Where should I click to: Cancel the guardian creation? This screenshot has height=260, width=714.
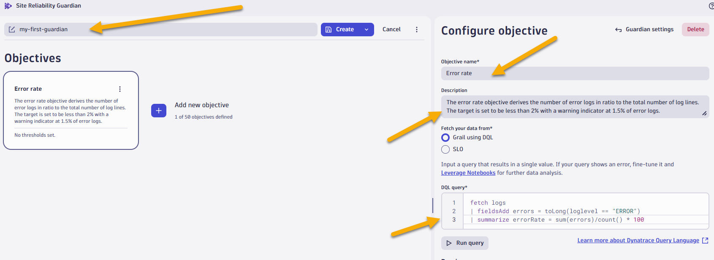click(391, 30)
